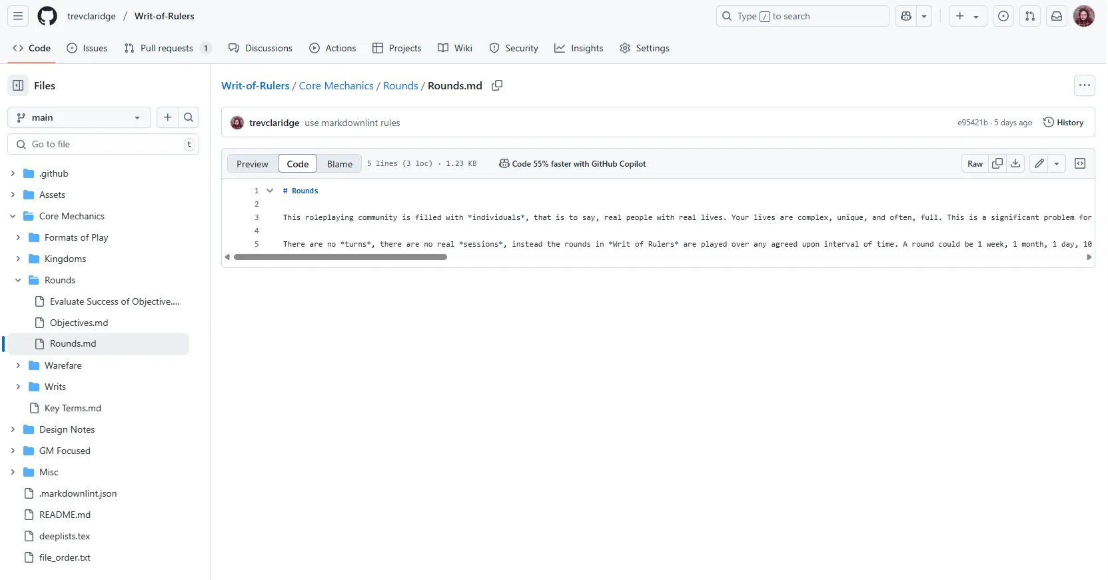
Task: Go to the Insights tab
Action: (x=578, y=48)
